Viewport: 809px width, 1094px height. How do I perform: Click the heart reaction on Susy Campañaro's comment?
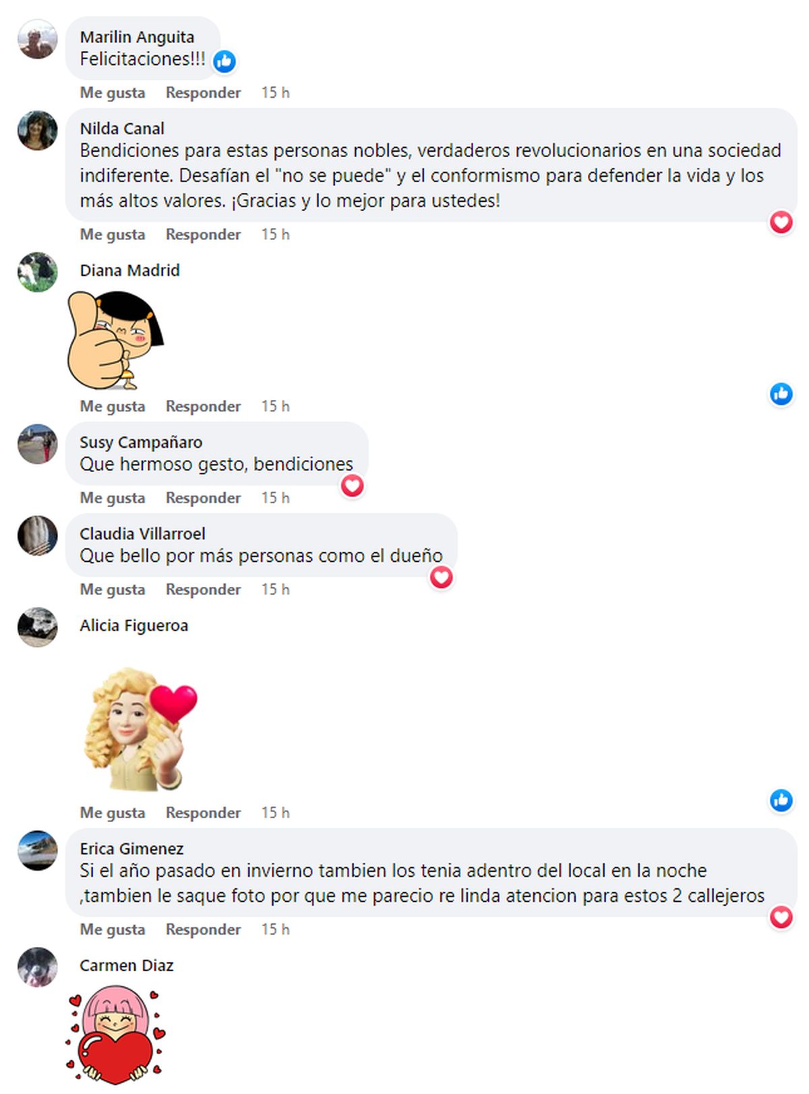coord(353,486)
